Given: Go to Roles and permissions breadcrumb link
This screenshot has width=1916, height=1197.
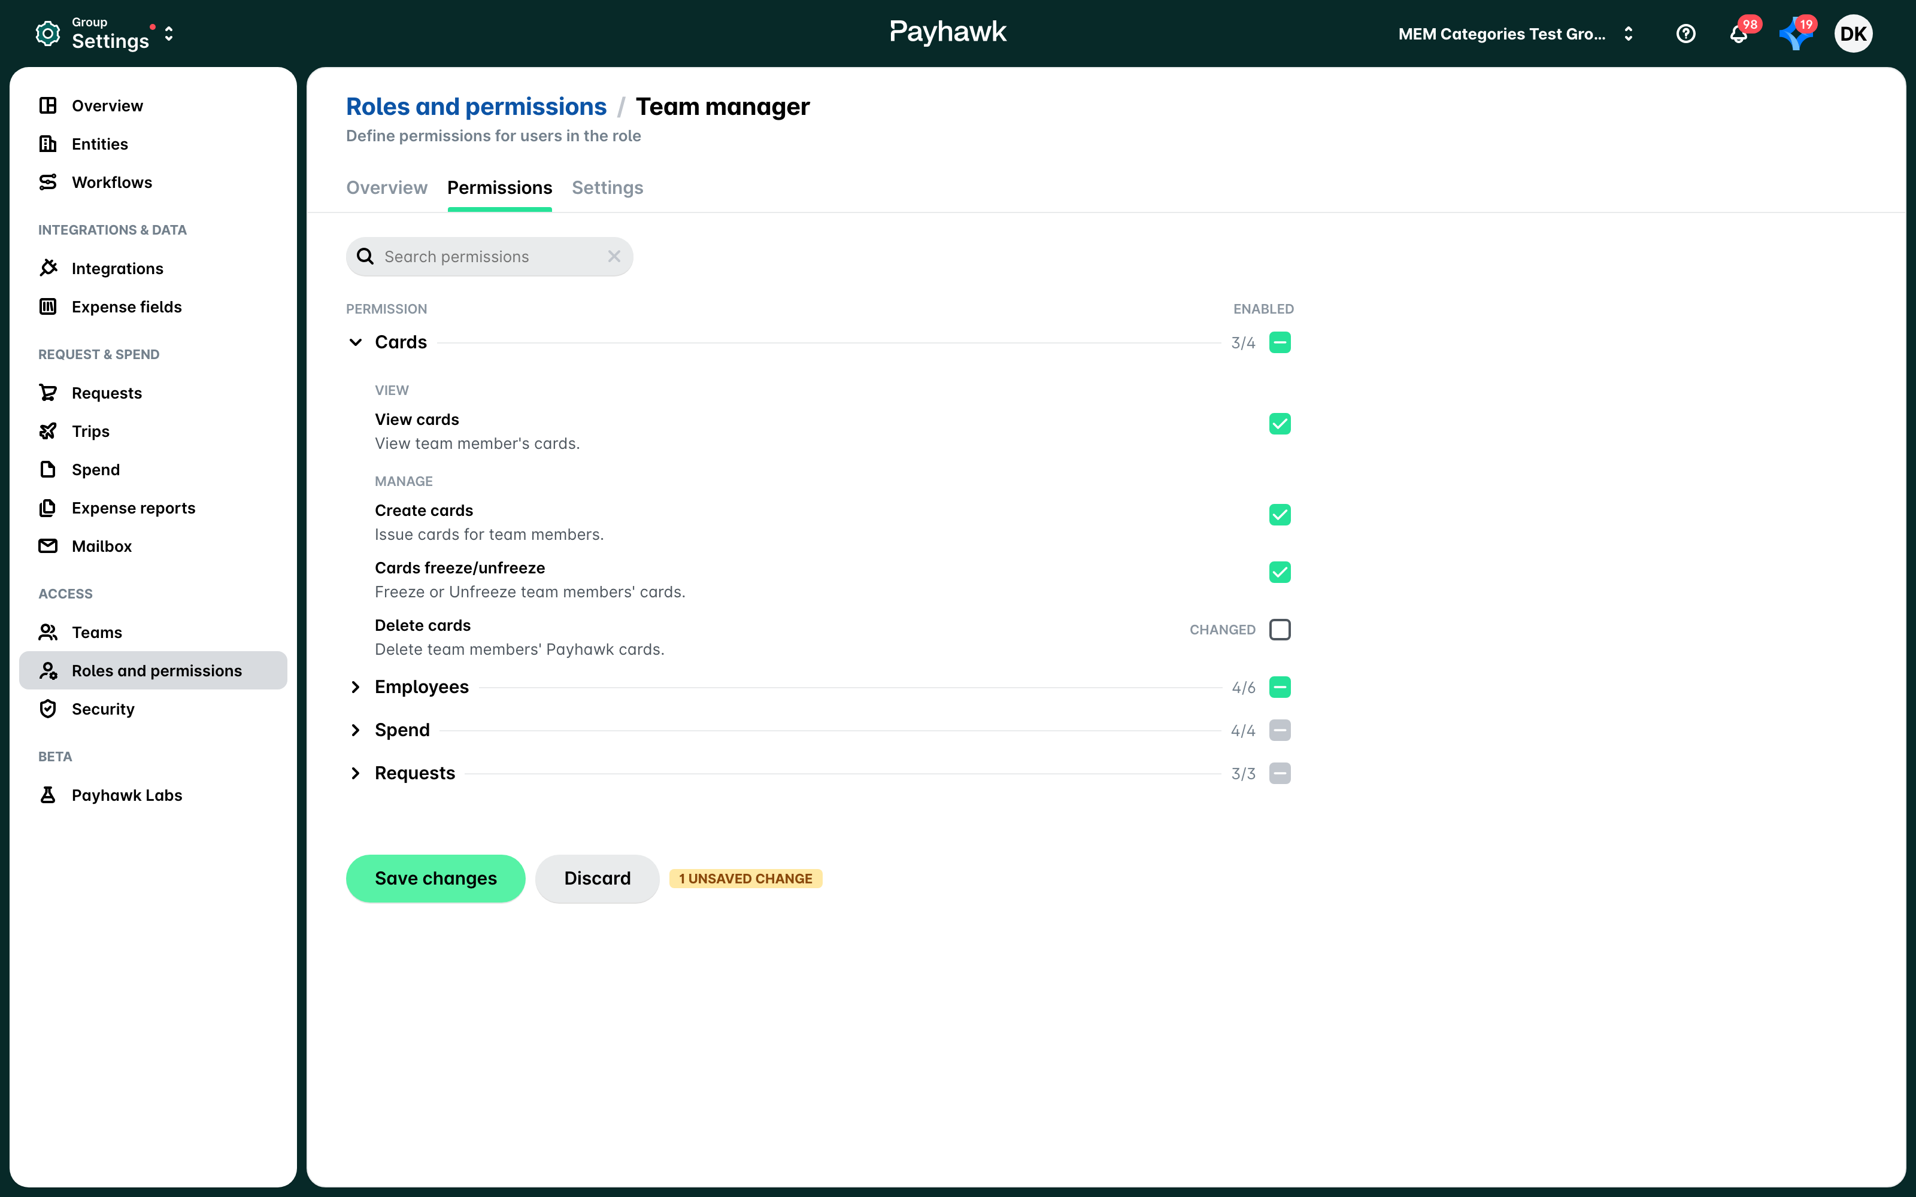Looking at the screenshot, I should pyautogui.click(x=476, y=106).
